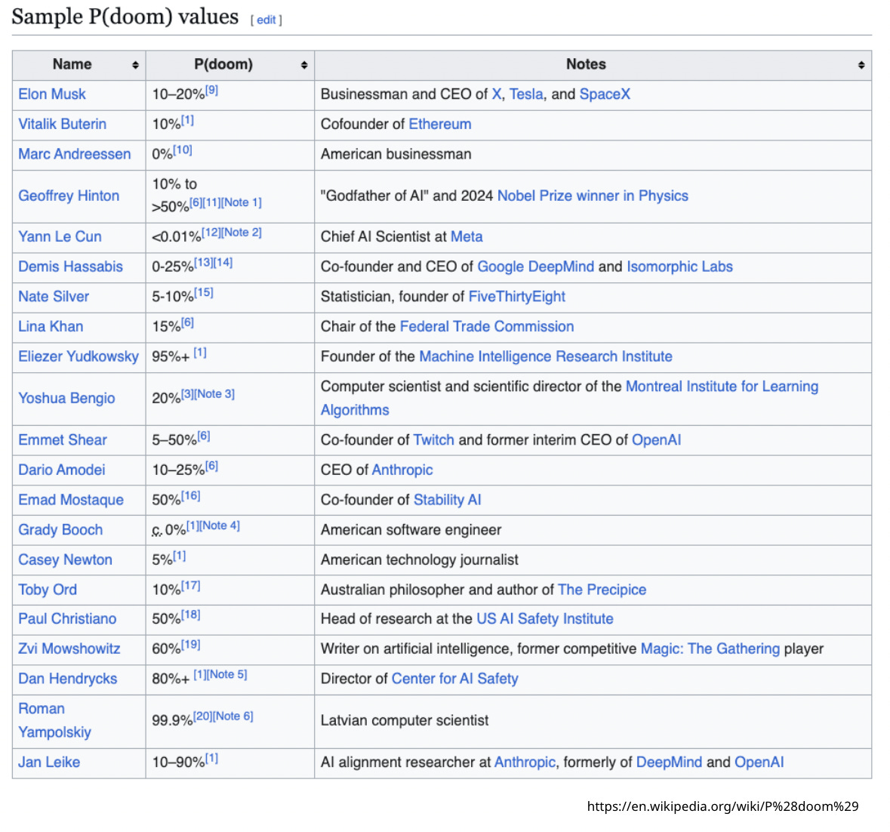Screen dimensions: 890x832
Task: Click citation [17] in Toby Ord row
Action: point(191,586)
